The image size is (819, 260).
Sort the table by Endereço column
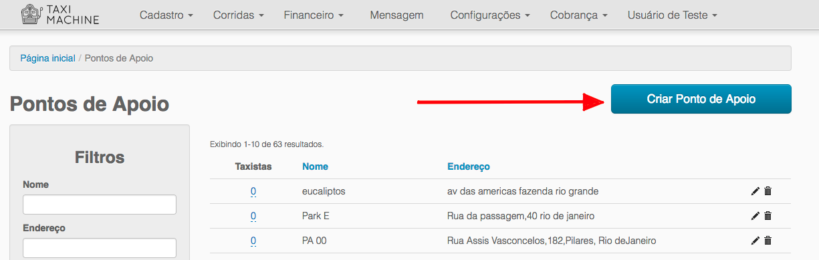coord(469,166)
